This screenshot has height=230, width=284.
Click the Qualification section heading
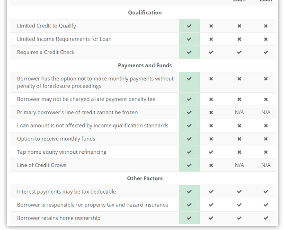point(145,13)
